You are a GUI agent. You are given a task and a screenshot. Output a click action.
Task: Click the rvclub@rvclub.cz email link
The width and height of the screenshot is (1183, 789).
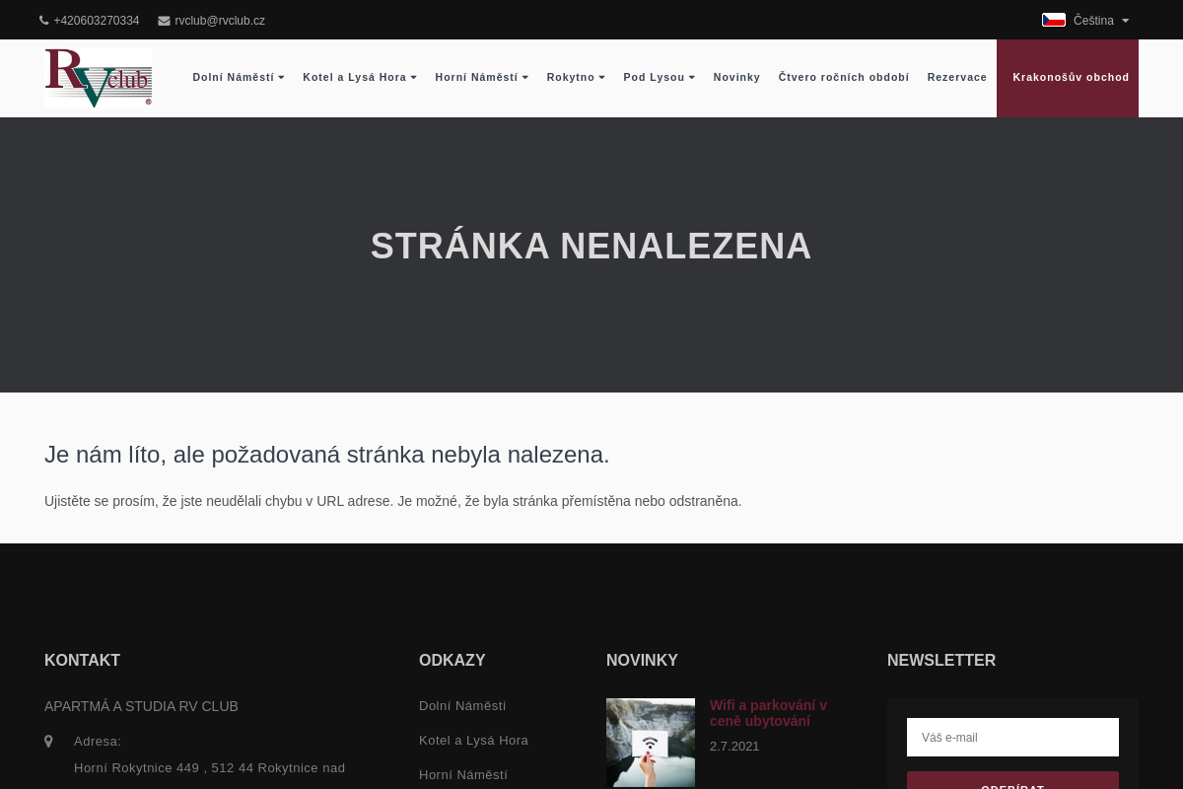(x=220, y=21)
